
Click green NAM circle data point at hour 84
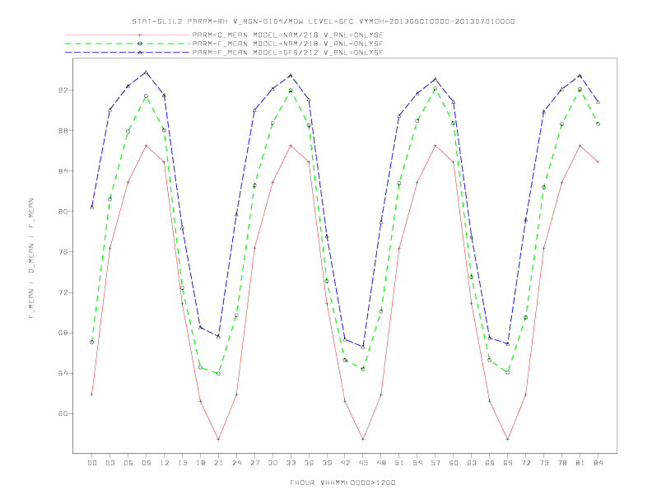coord(598,124)
